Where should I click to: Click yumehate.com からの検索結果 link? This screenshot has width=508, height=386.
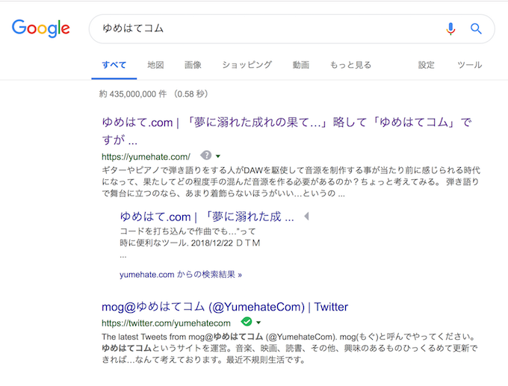tap(181, 275)
